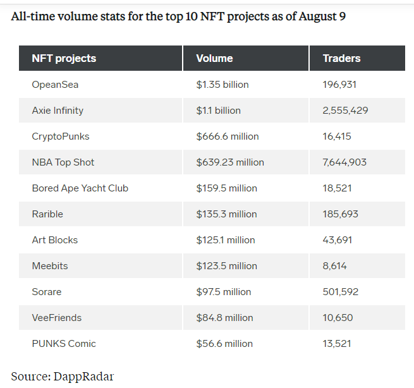Click the NFT projects column header
This screenshot has height=388, width=414.
pos(64,58)
